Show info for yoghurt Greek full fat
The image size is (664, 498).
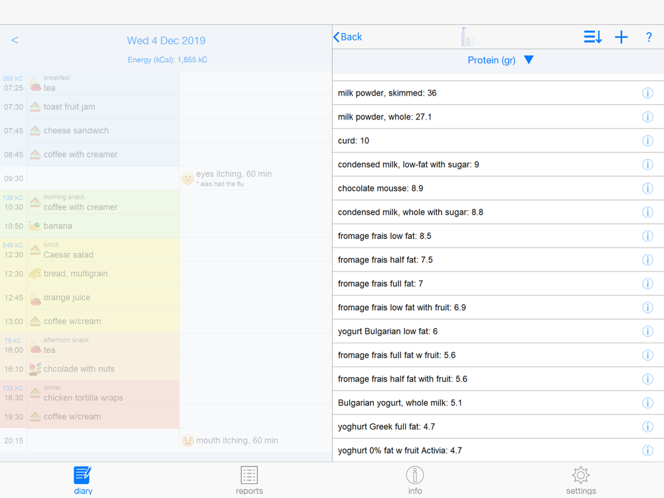pyautogui.click(x=647, y=426)
